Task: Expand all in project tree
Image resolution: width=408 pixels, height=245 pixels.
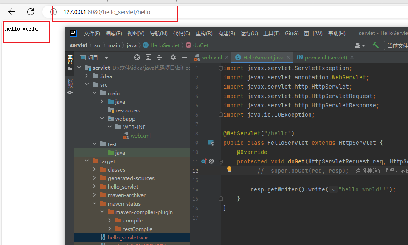Action: (148, 58)
